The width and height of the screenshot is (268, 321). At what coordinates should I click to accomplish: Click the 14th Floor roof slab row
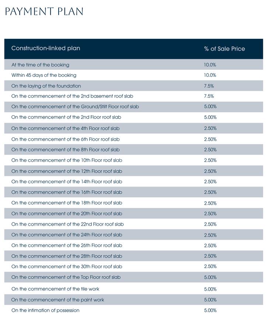(67, 182)
